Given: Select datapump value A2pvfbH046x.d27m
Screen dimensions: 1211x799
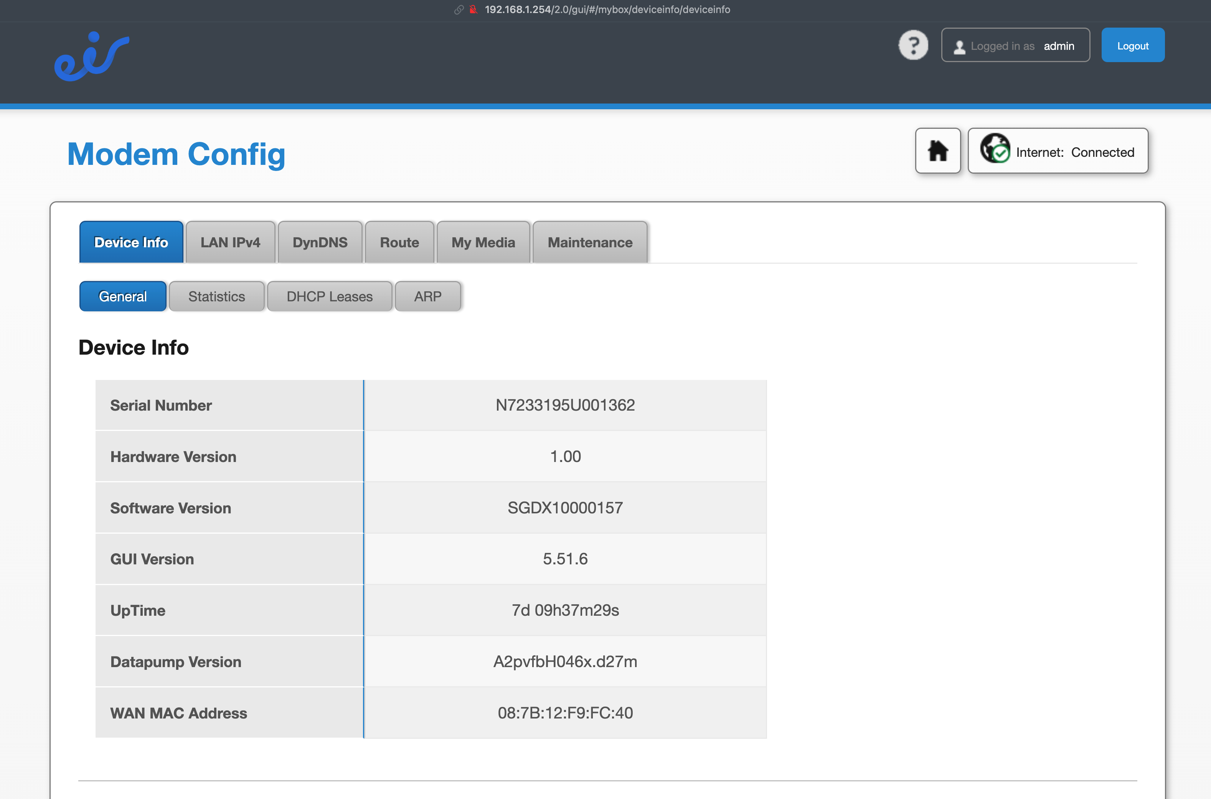Looking at the screenshot, I should (566, 662).
